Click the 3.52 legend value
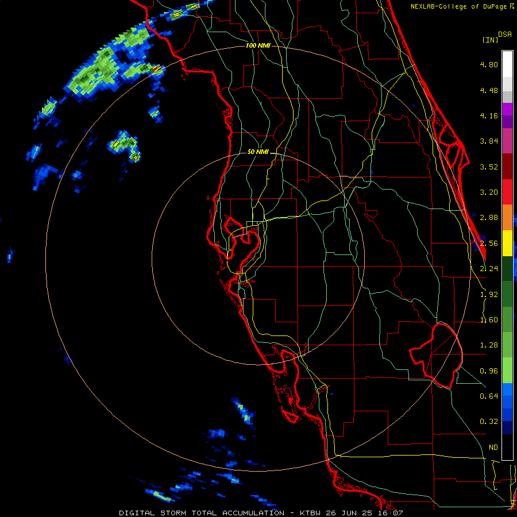Image resolution: width=517 pixels, height=517 pixels. [489, 167]
